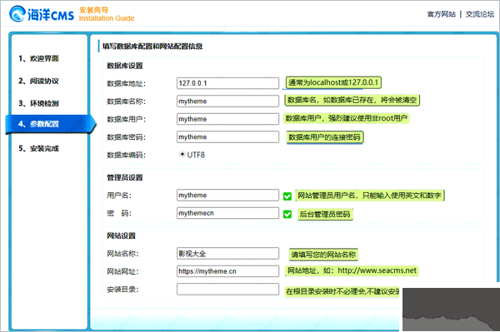Image resolution: width=500 pixels, height=332 pixels.
Task: Click the 数据库用户 input field
Action: (x=227, y=119)
